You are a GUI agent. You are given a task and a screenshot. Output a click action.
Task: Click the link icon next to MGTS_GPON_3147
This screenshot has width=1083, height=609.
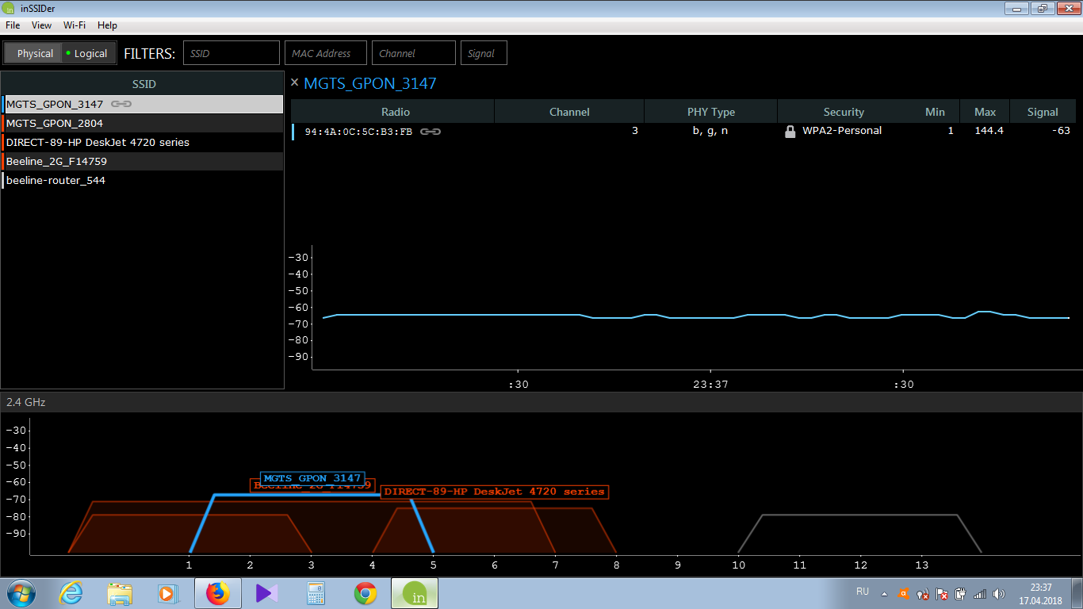click(x=121, y=104)
